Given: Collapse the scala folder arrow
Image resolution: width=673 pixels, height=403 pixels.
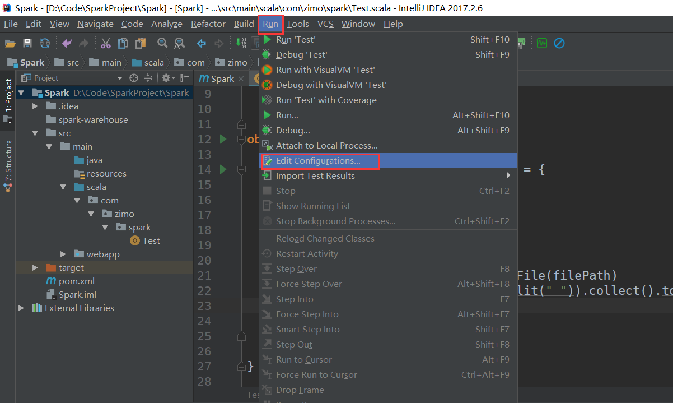Looking at the screenshot, I should pyautogui.click(x=63, y=187).
